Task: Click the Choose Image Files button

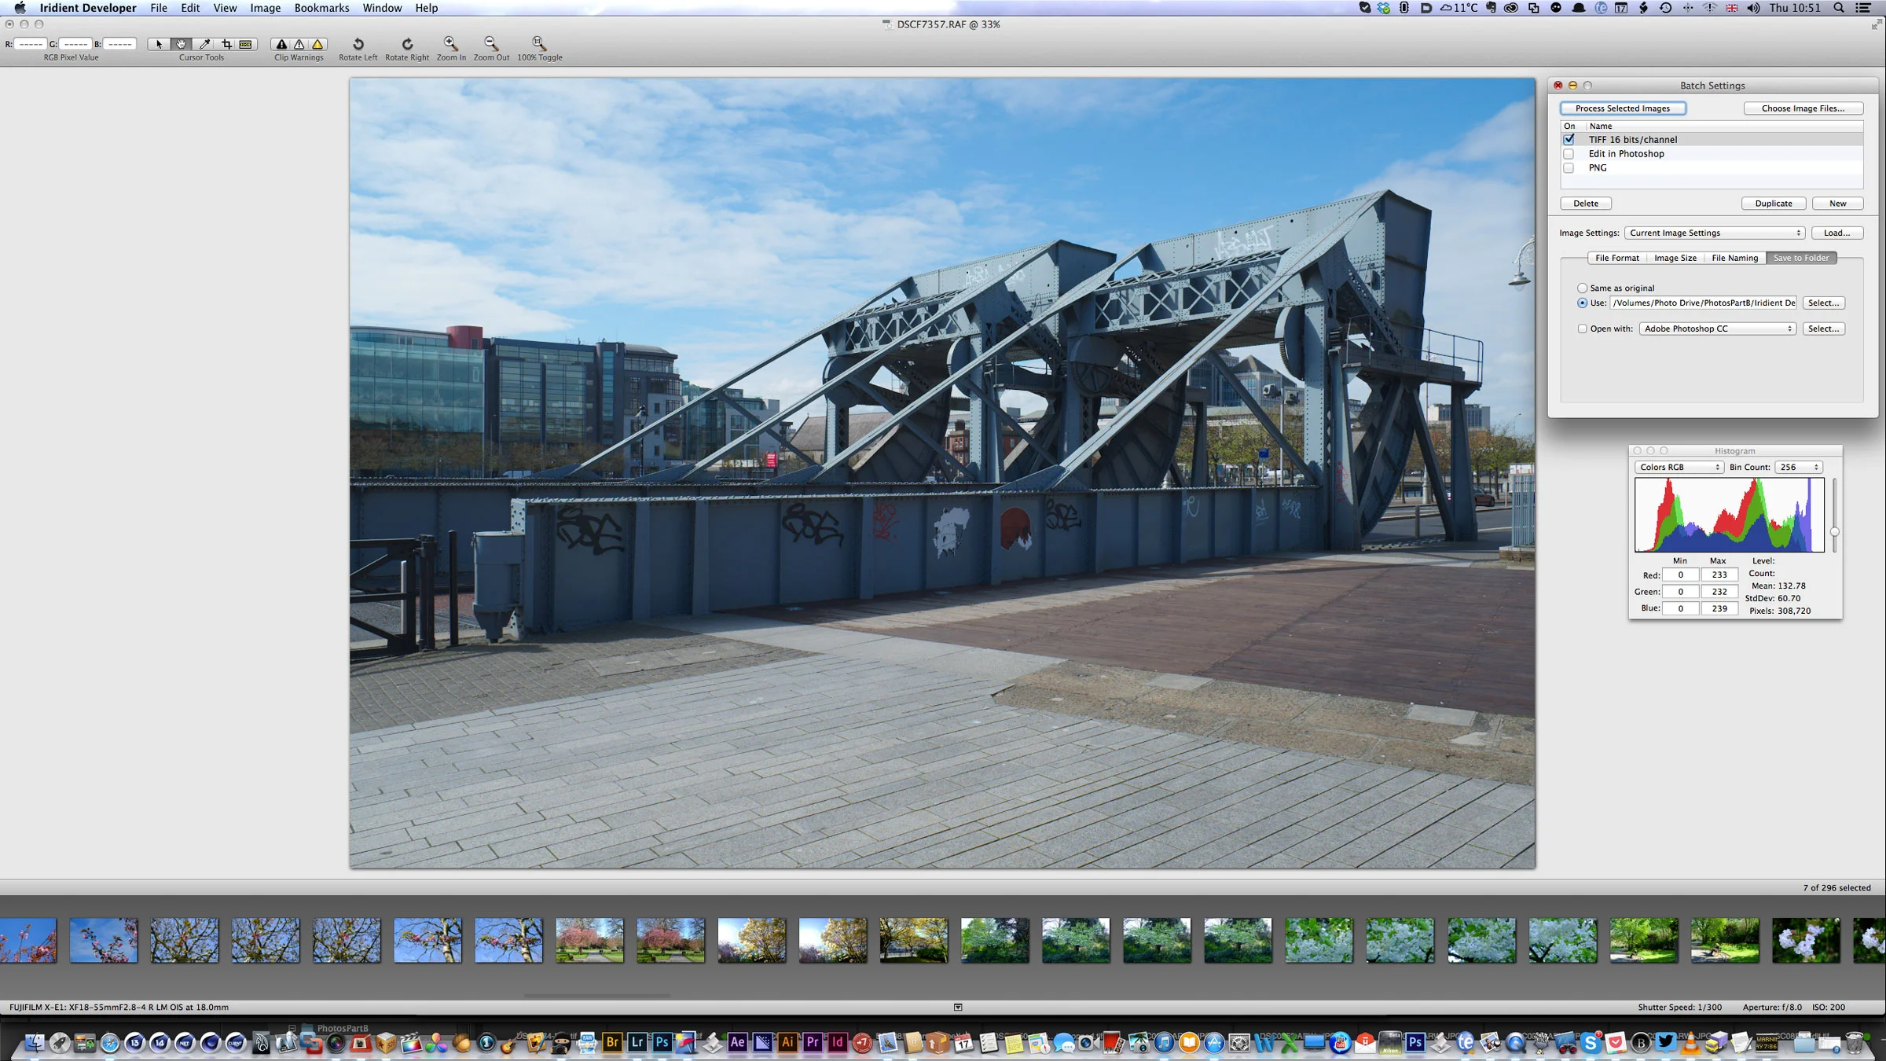Action: click(1803, 108)
